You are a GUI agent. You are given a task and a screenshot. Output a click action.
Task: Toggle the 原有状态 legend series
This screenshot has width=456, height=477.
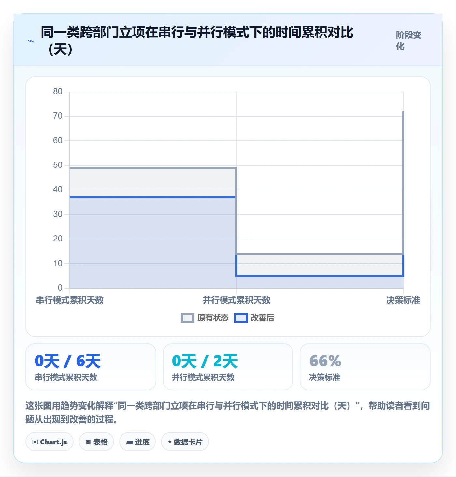click(205, 318)
